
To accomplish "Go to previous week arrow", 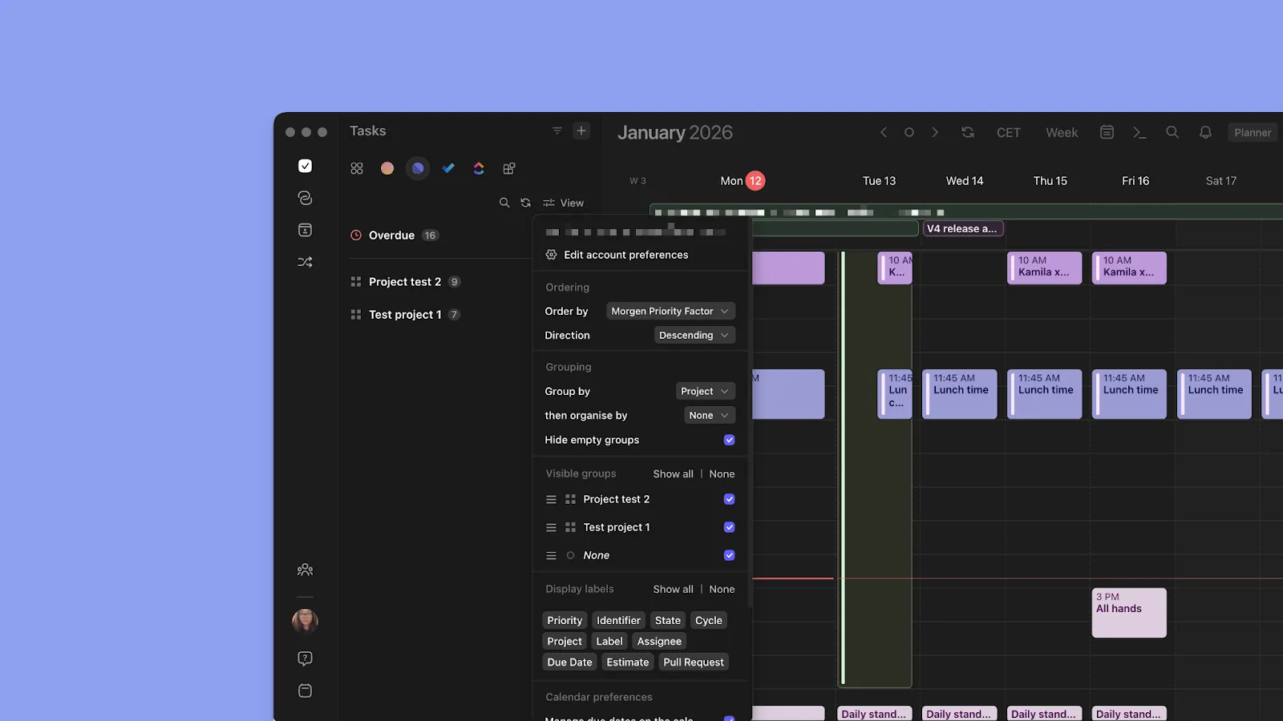I will click(x=884, y=132).
